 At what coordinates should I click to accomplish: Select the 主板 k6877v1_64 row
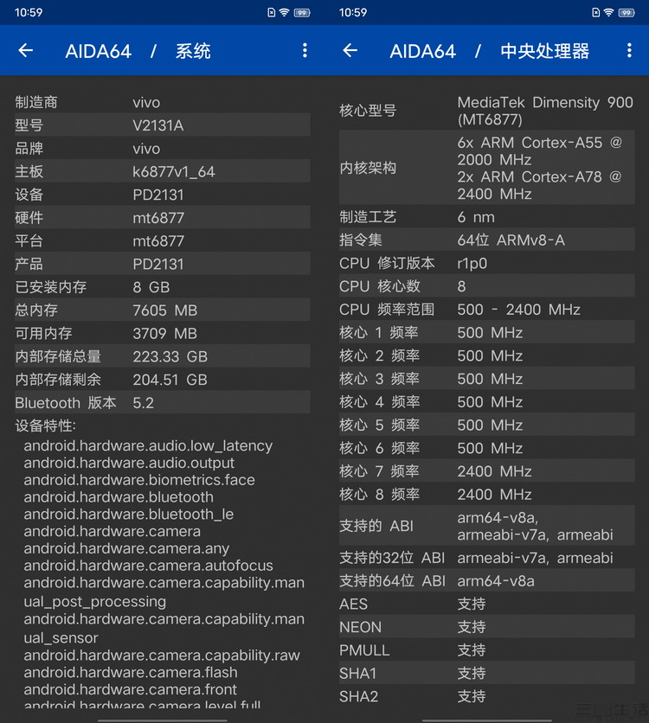point(163,171)
